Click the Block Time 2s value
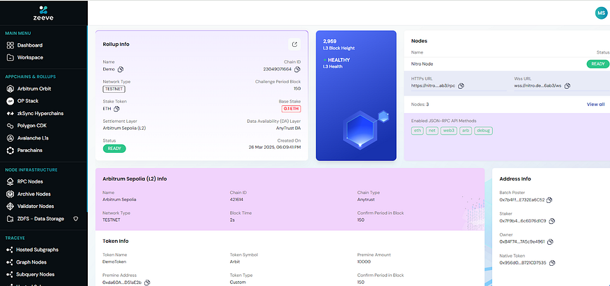610x286 pixels. click(x=232, y=220)
